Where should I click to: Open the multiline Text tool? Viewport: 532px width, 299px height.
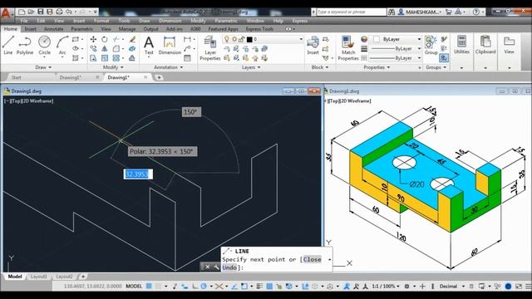coord(149,46)
